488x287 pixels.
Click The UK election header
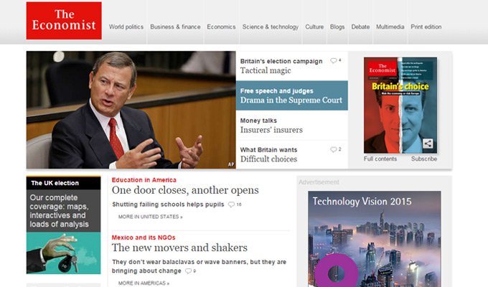[x=63, y=183]
